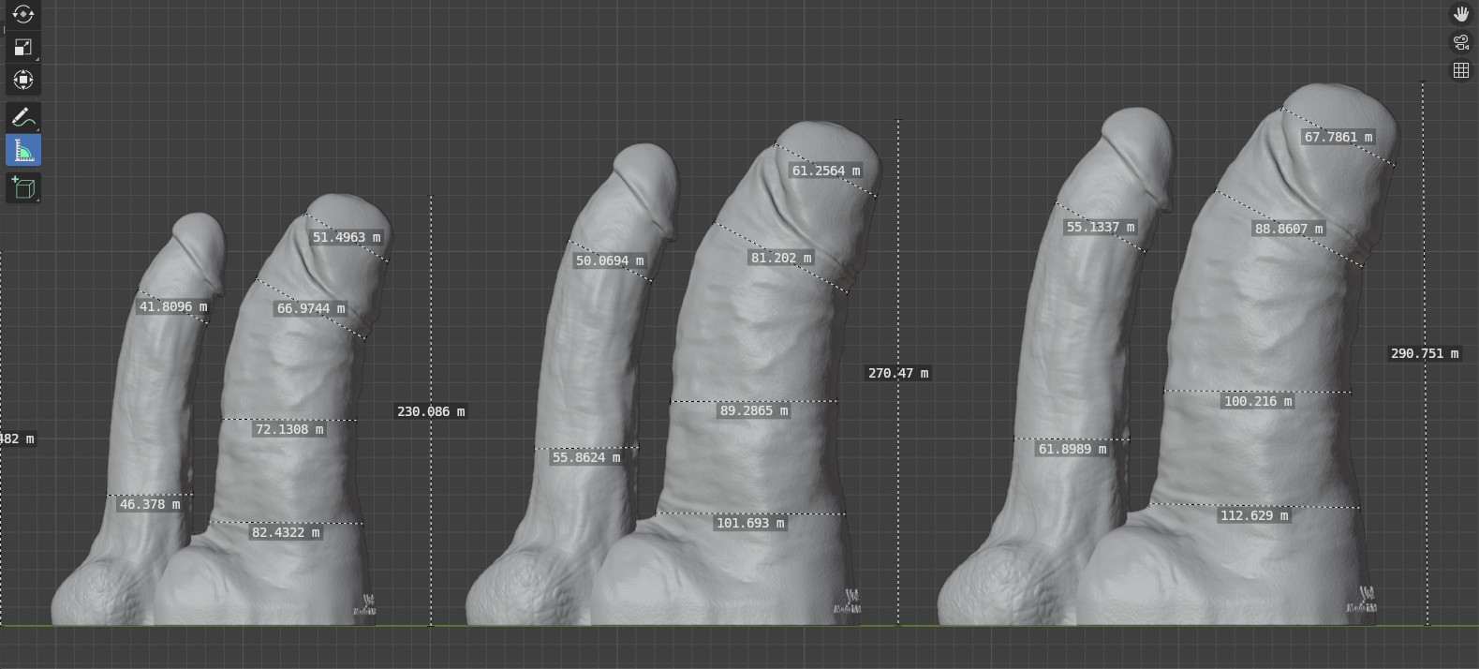
Task: Select the 230.086 m height measurement label
Action: [x=431, y=411]
